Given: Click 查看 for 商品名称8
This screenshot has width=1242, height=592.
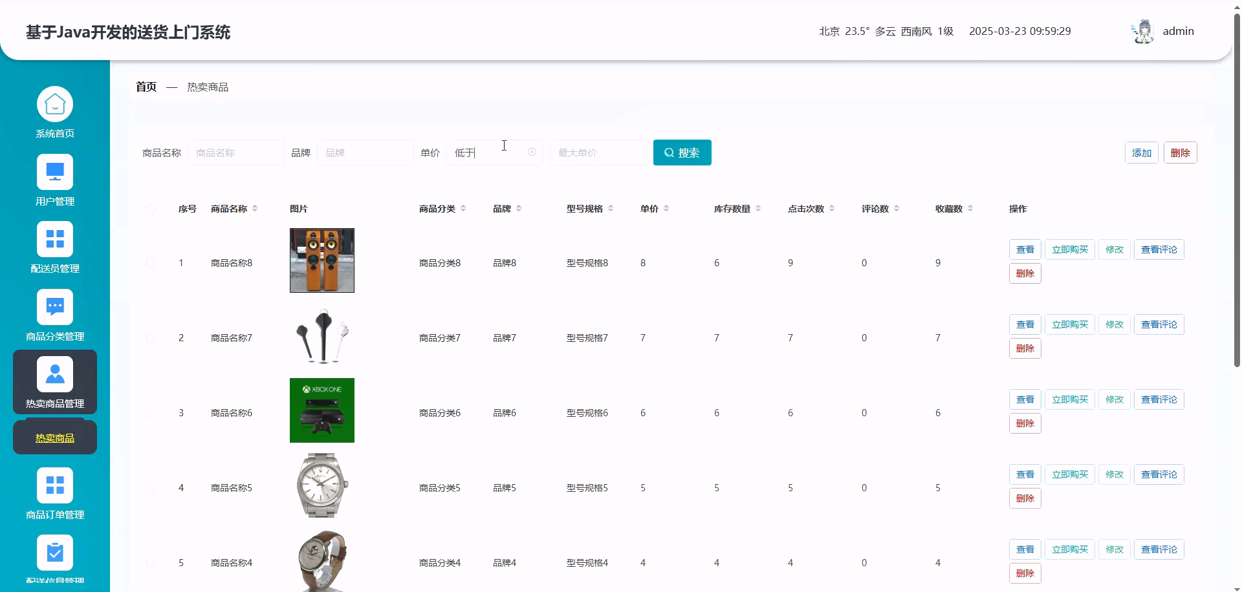Looking at the screenshot, I should point(1025,249).
